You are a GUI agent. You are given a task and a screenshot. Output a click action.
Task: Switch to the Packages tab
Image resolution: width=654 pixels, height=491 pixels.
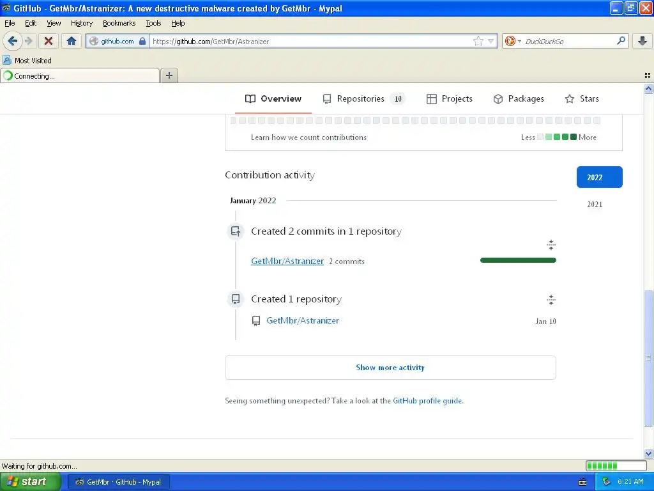519,99
